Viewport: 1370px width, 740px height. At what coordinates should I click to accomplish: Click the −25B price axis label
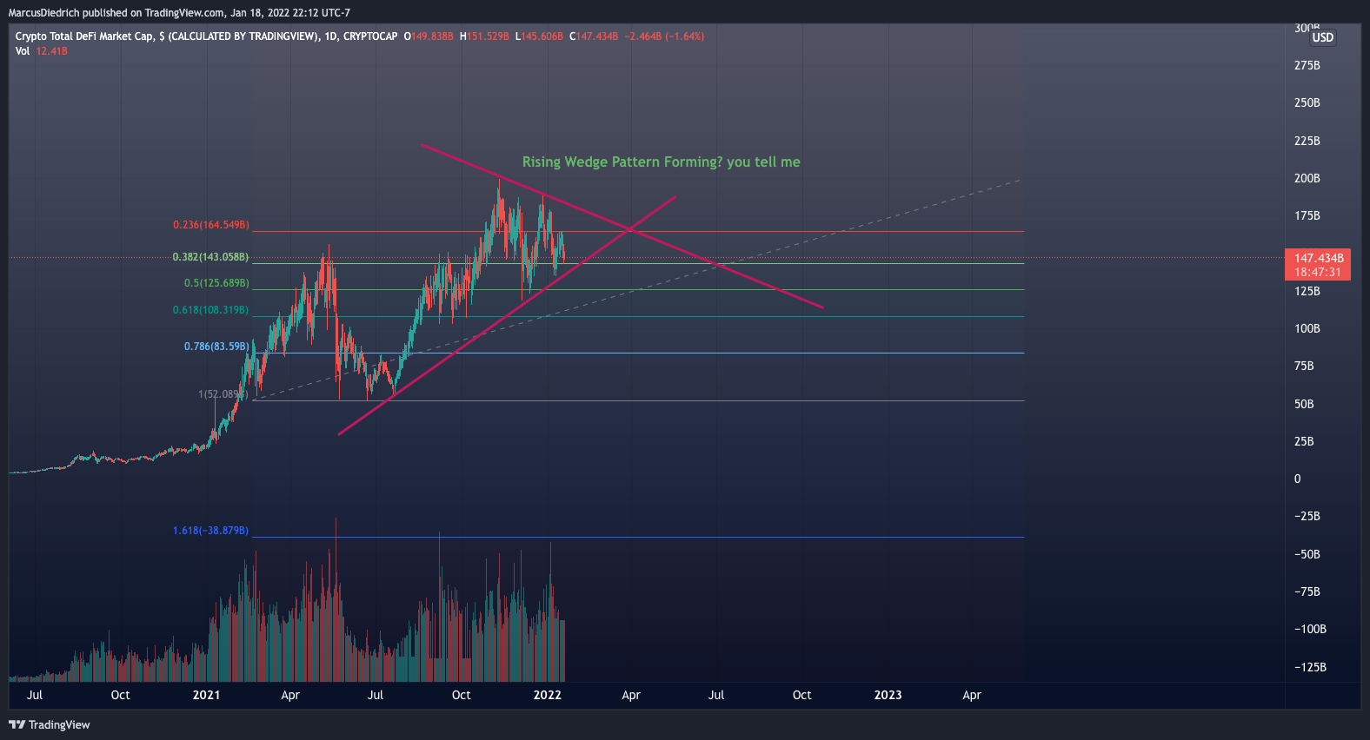click(1307, 516)
